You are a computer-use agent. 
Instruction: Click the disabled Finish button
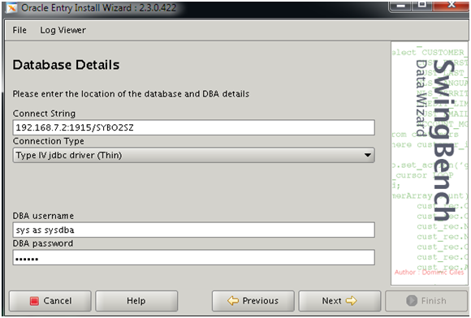pyautogui.click(x=426, y=301)
